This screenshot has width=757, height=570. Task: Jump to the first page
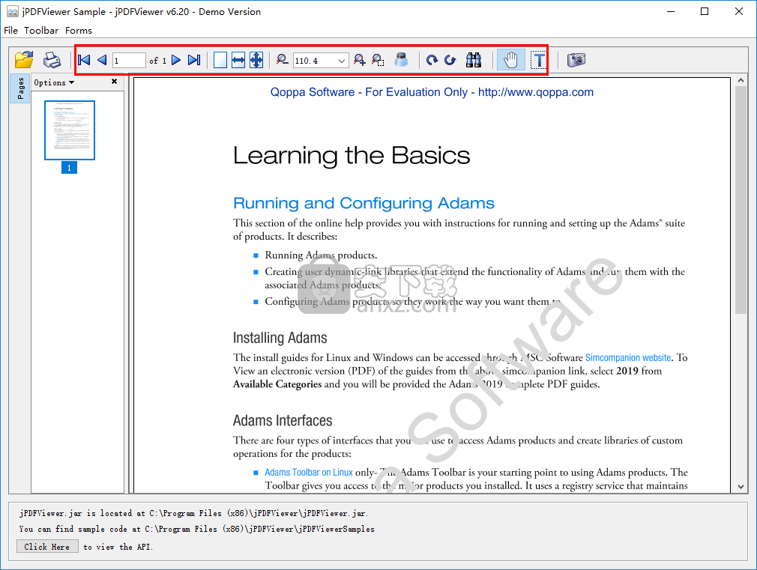click(84, 60)
